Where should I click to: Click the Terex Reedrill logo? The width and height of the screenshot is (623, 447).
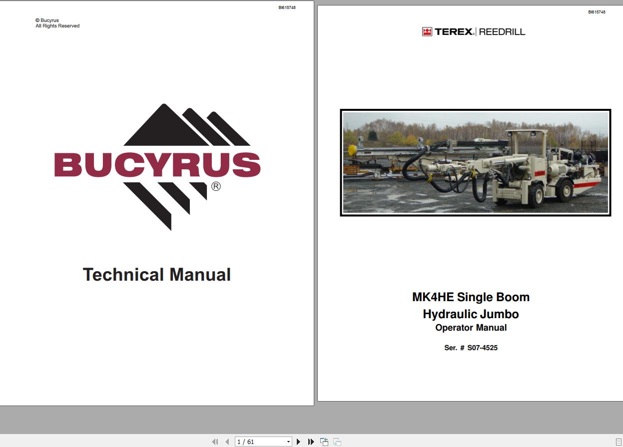pyautogui.click(x=474, y=30)
